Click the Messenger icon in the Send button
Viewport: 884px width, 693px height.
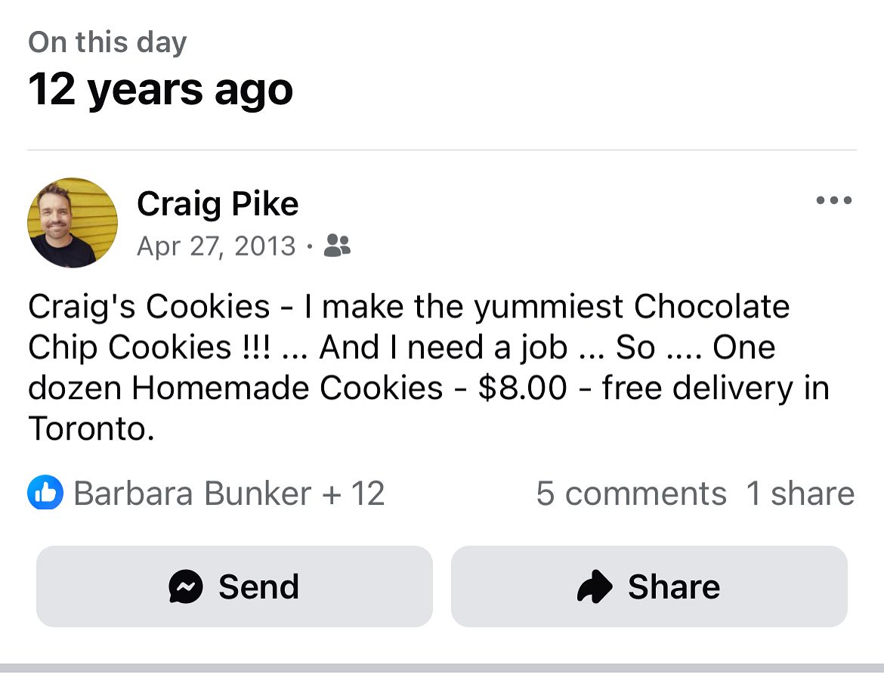click(x=186, y=586)
